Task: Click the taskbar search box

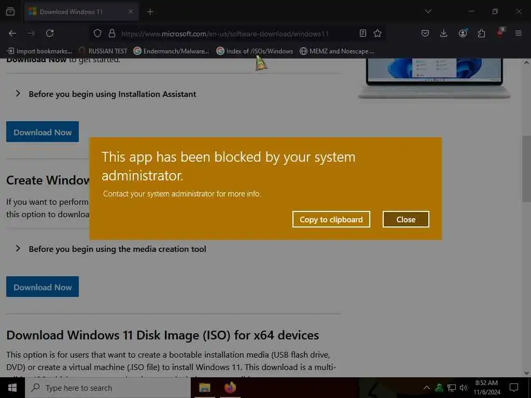Action: click(108, 388)
